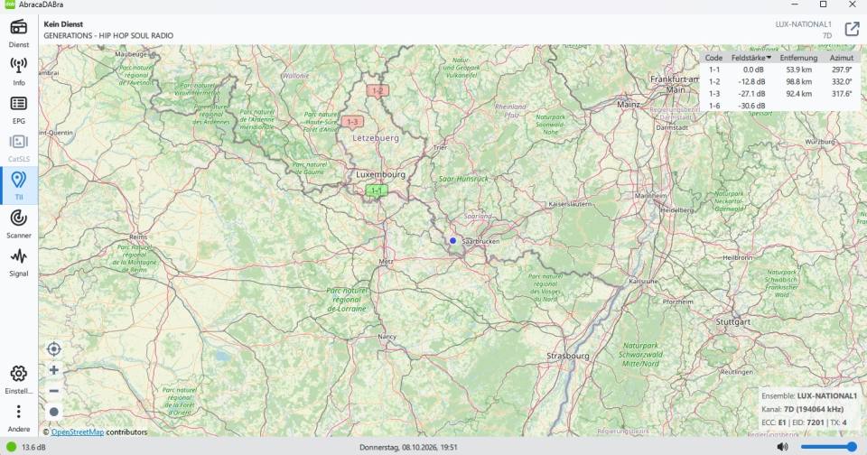This screenshot has height=455, width=867.
Task: Select table row for code 1-2
Action: coord(780,82)
